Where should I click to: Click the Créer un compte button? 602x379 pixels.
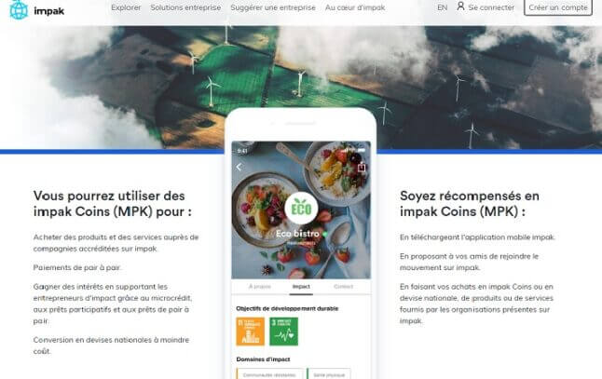coord(558,7)
